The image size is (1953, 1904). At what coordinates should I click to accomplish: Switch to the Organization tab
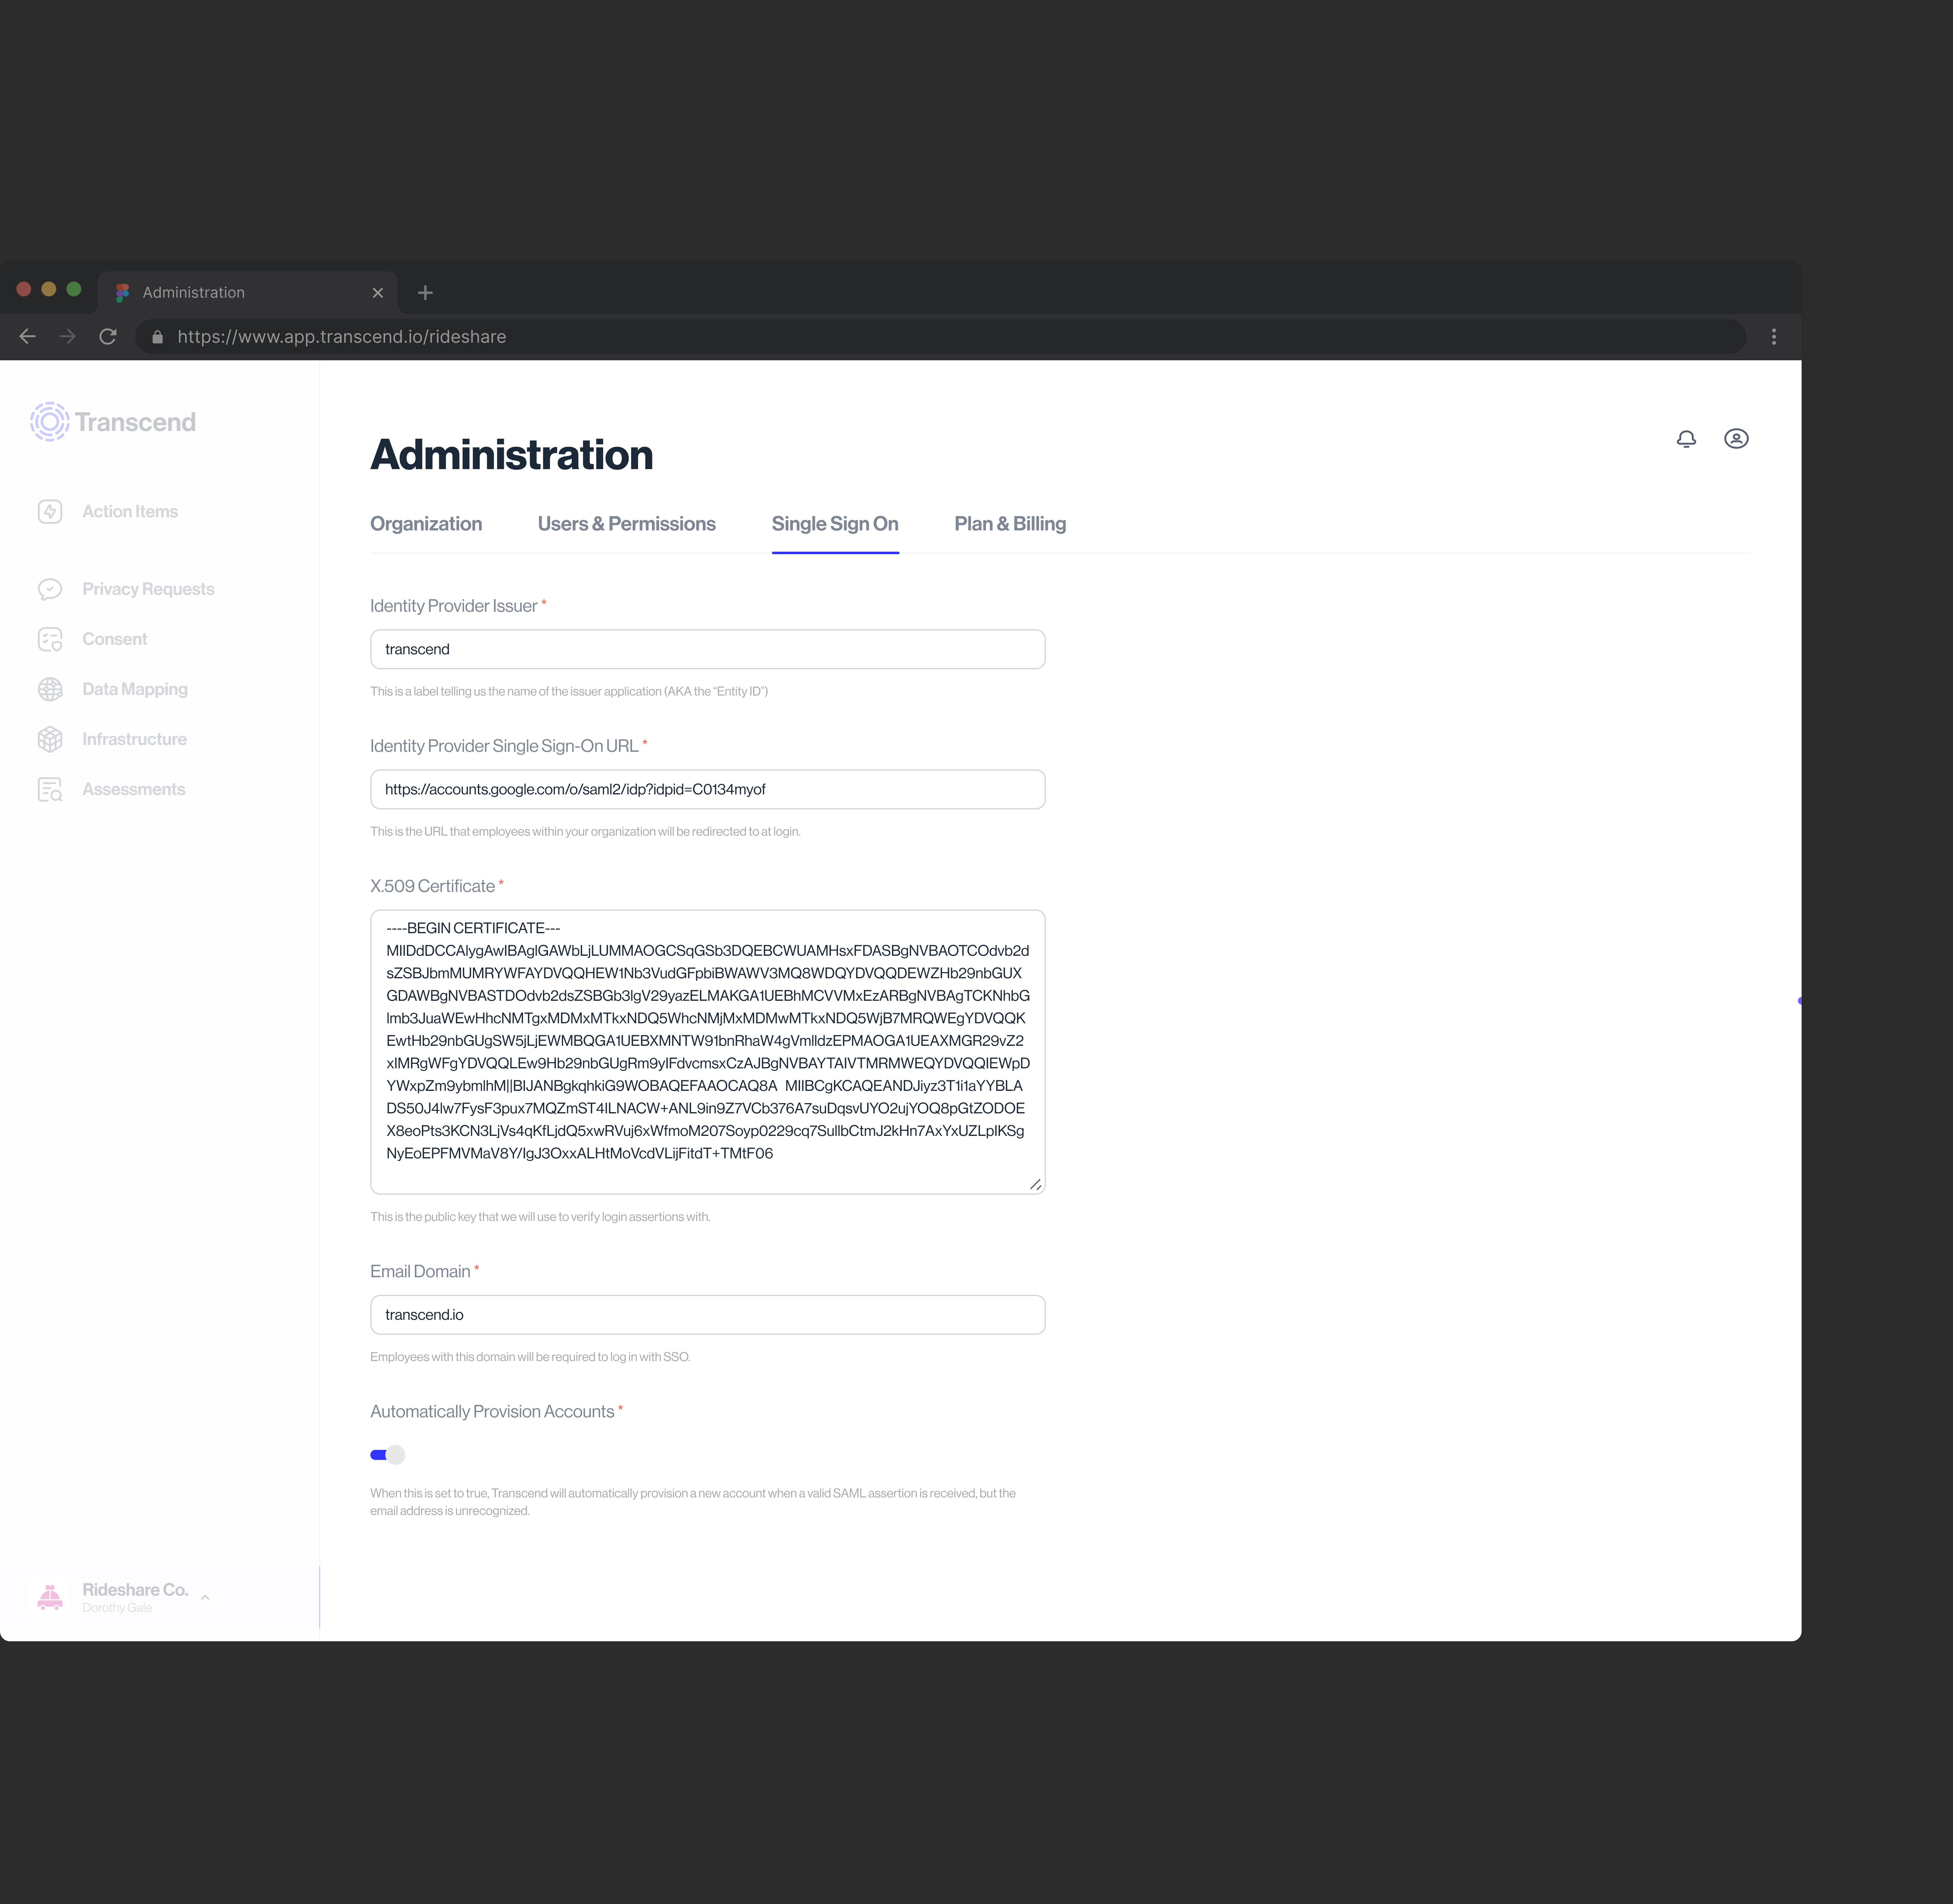426,524
